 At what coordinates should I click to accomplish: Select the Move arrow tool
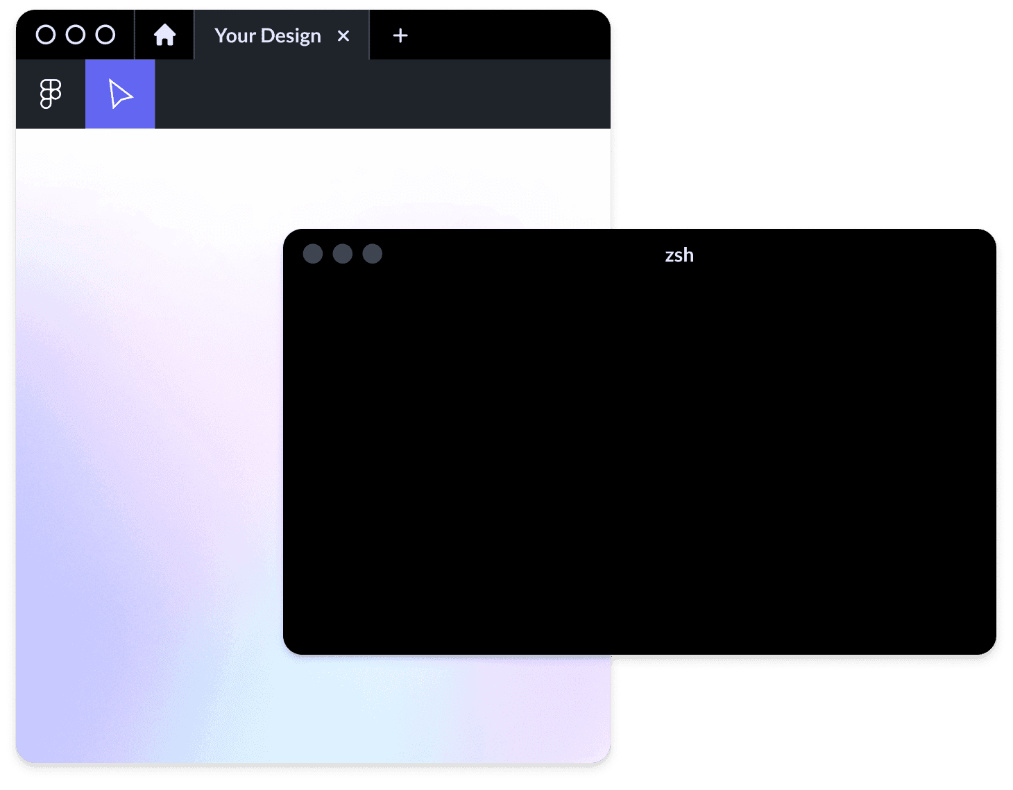tap(120, 94)
